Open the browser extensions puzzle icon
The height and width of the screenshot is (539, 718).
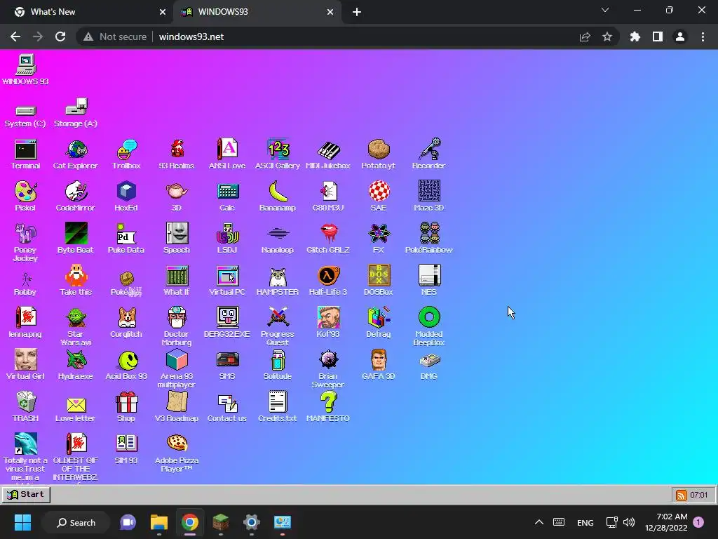[635, 36]
